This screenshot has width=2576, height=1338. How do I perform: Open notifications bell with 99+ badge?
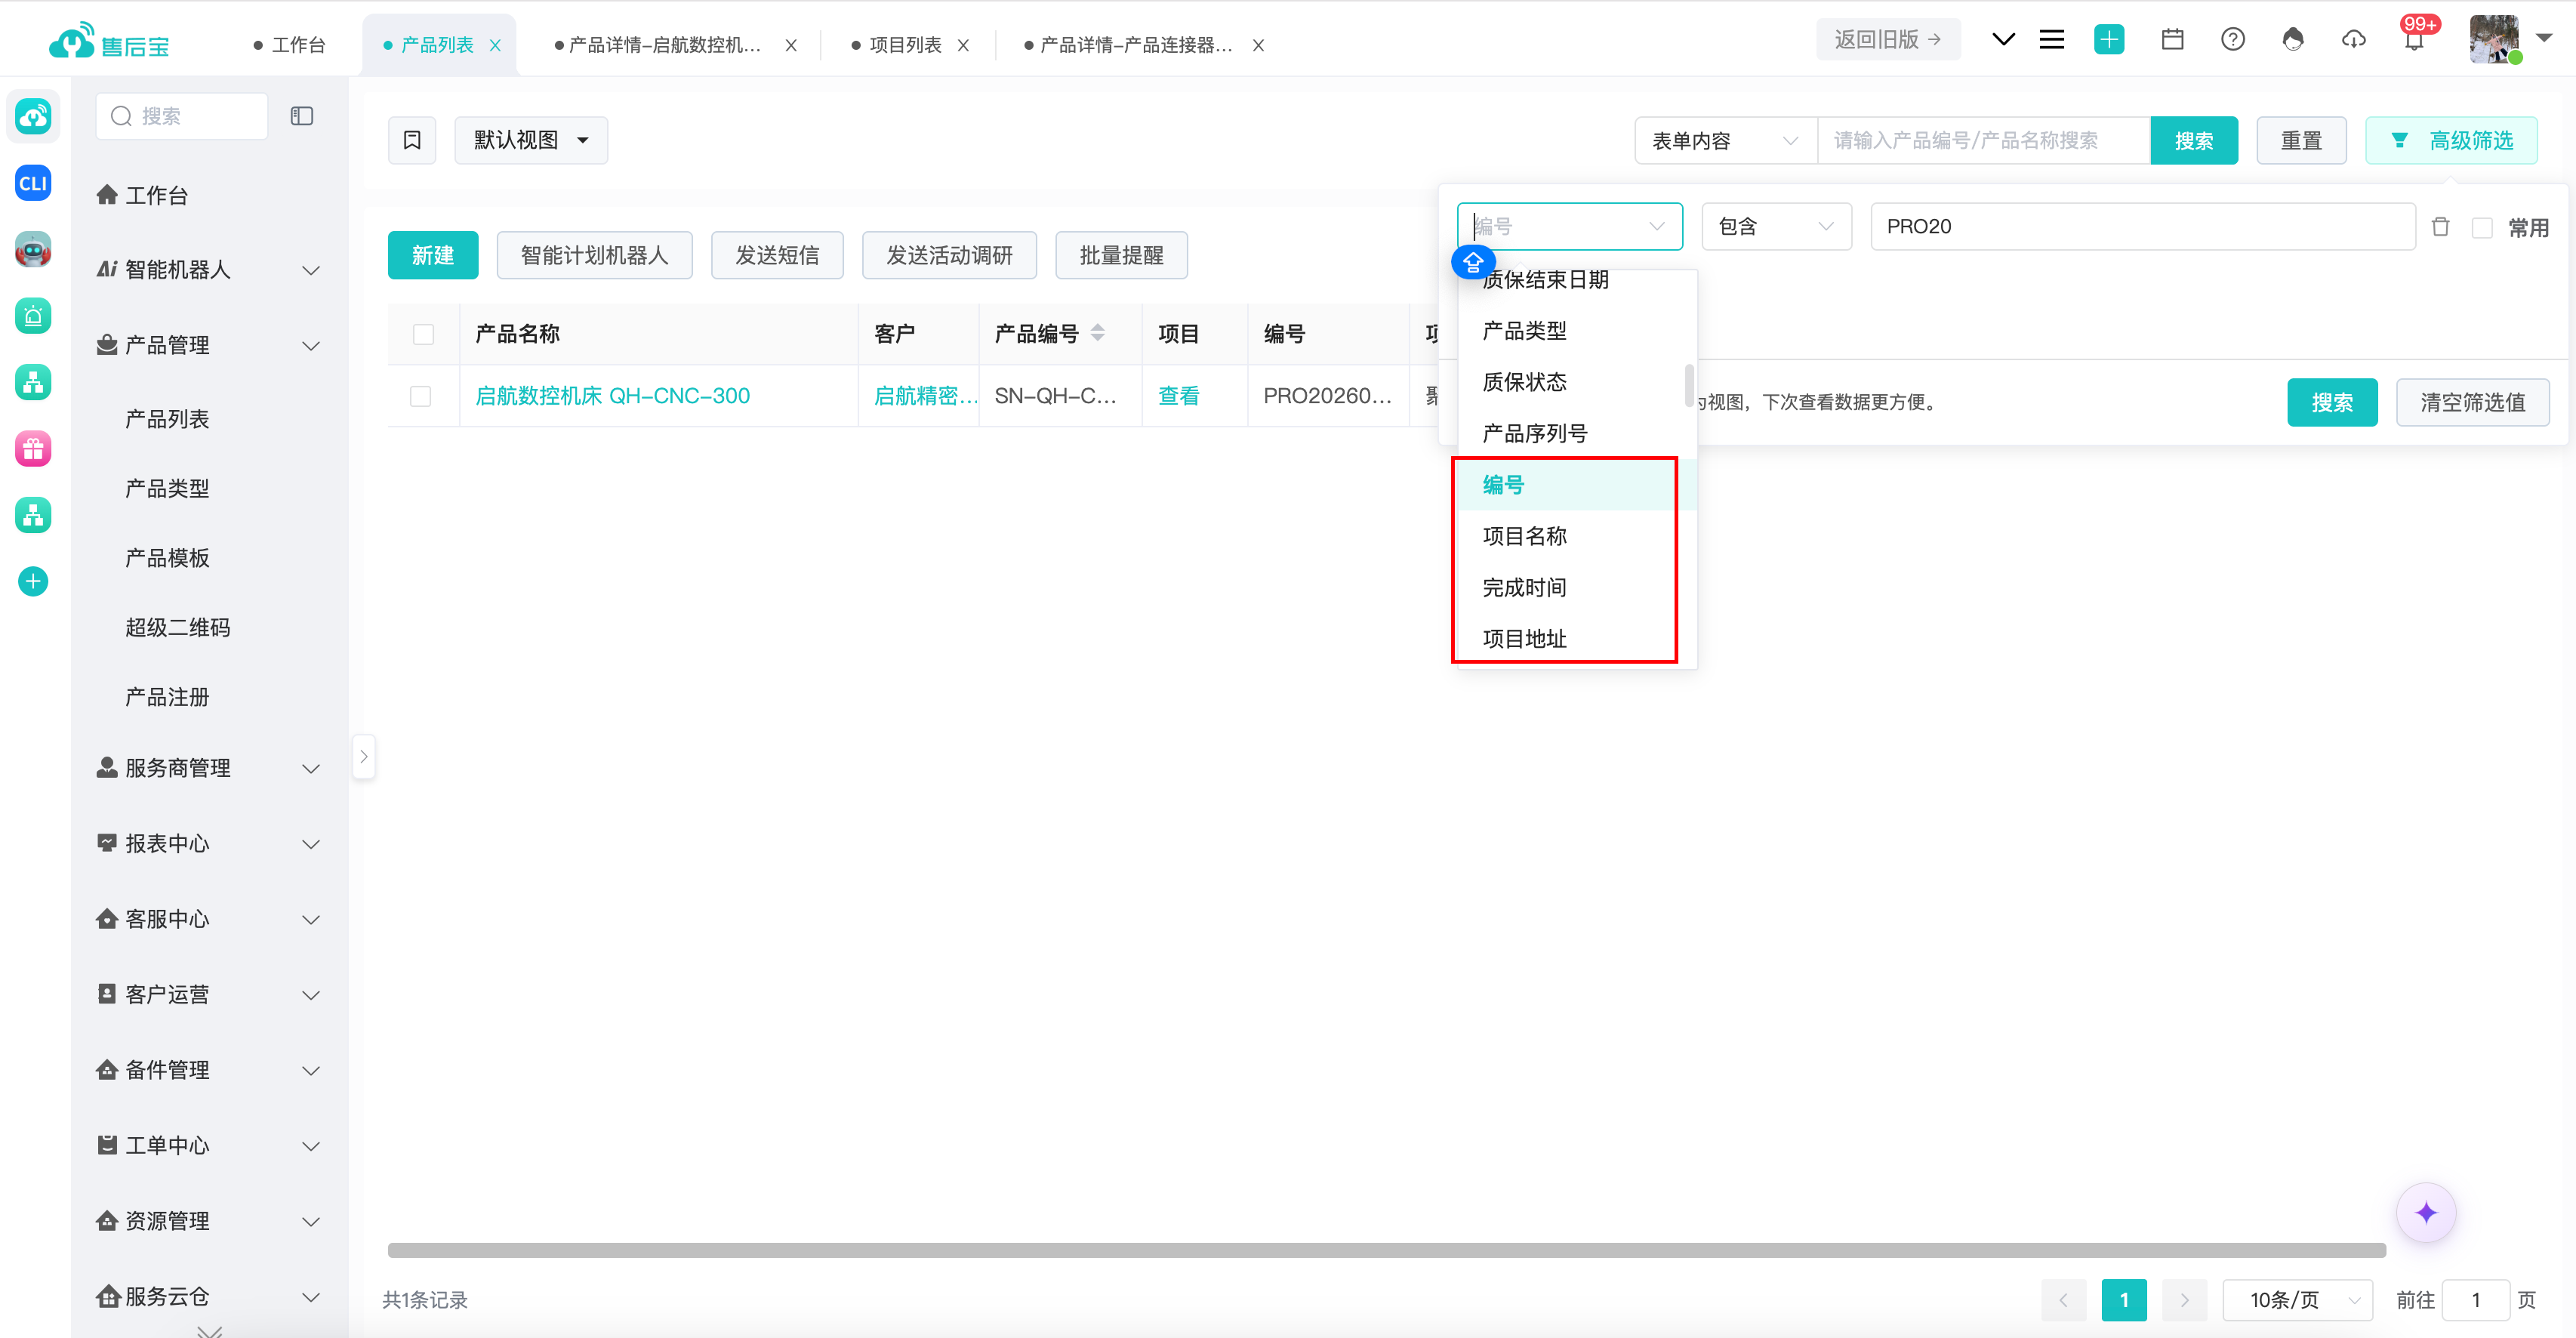click(2414, 40)
